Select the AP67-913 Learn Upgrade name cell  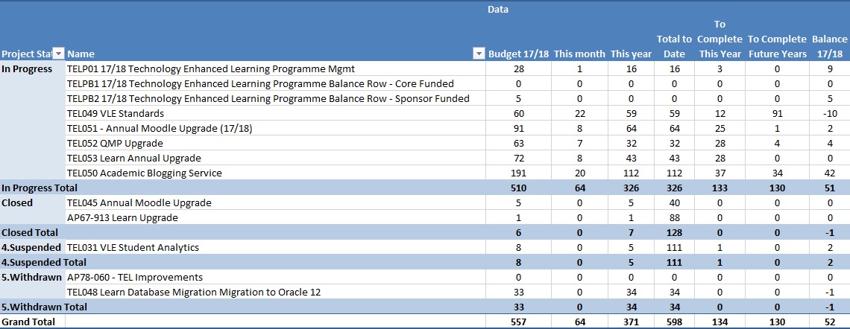(x=122, y=217)
